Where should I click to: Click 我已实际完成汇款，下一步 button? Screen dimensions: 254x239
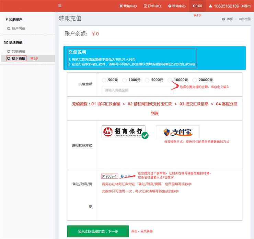(x=98, y=231)
